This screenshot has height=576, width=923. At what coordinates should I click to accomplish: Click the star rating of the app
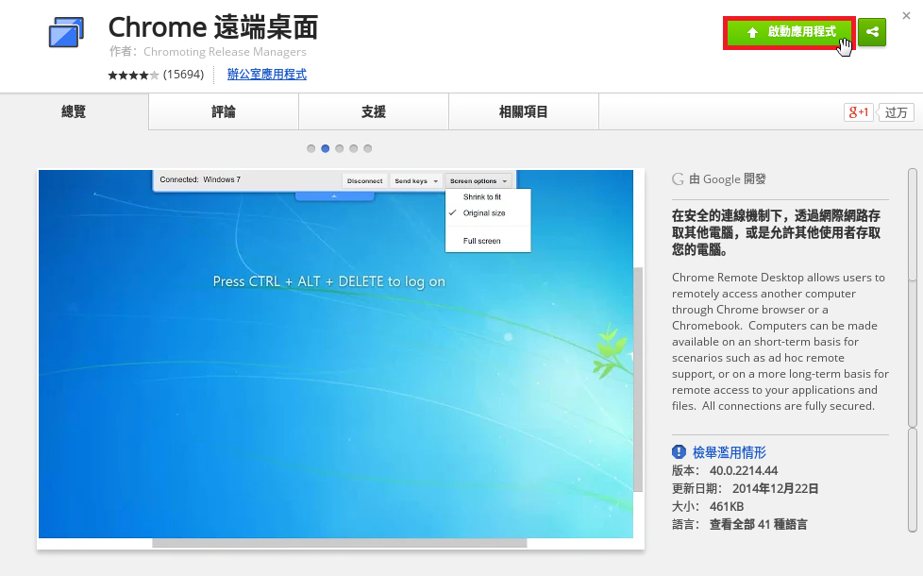tap(133, 75)
